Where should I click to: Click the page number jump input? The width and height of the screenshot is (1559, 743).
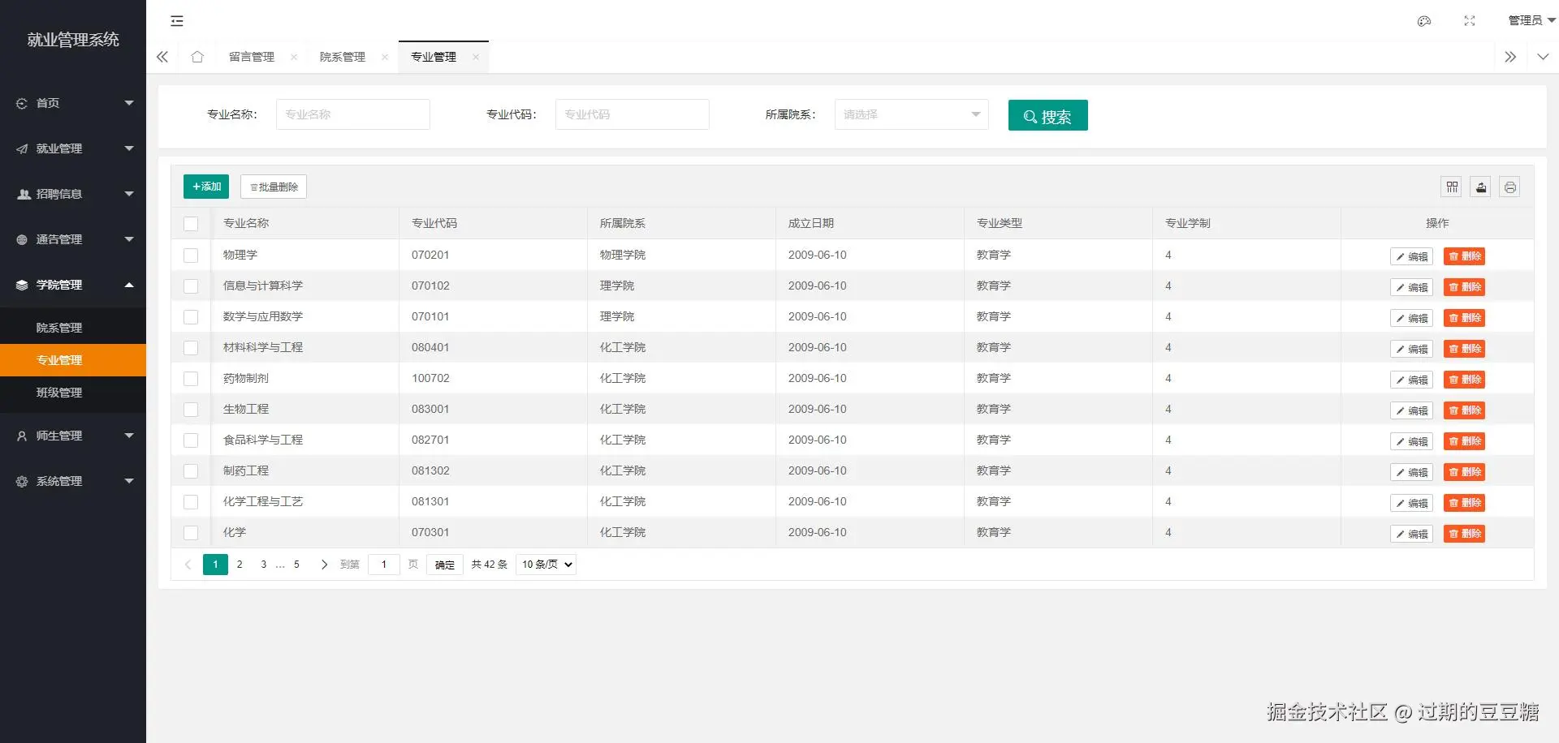pyautogui.click(x=384, y=565)
